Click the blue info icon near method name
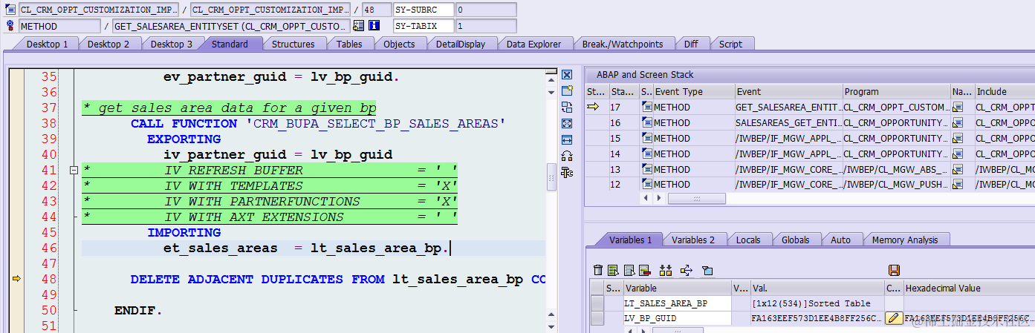The width and height of the screenshot is (1035, 333). pyautogui.click(x=374, y=26)
